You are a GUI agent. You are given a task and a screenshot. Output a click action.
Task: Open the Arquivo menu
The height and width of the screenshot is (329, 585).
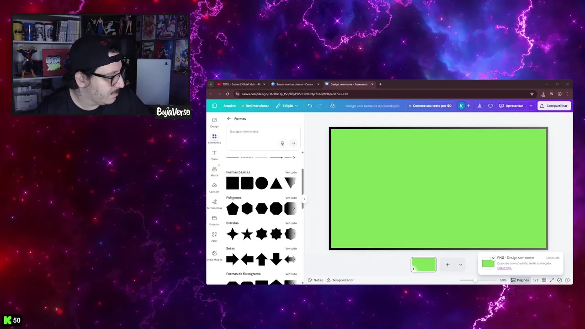point(229,106)
